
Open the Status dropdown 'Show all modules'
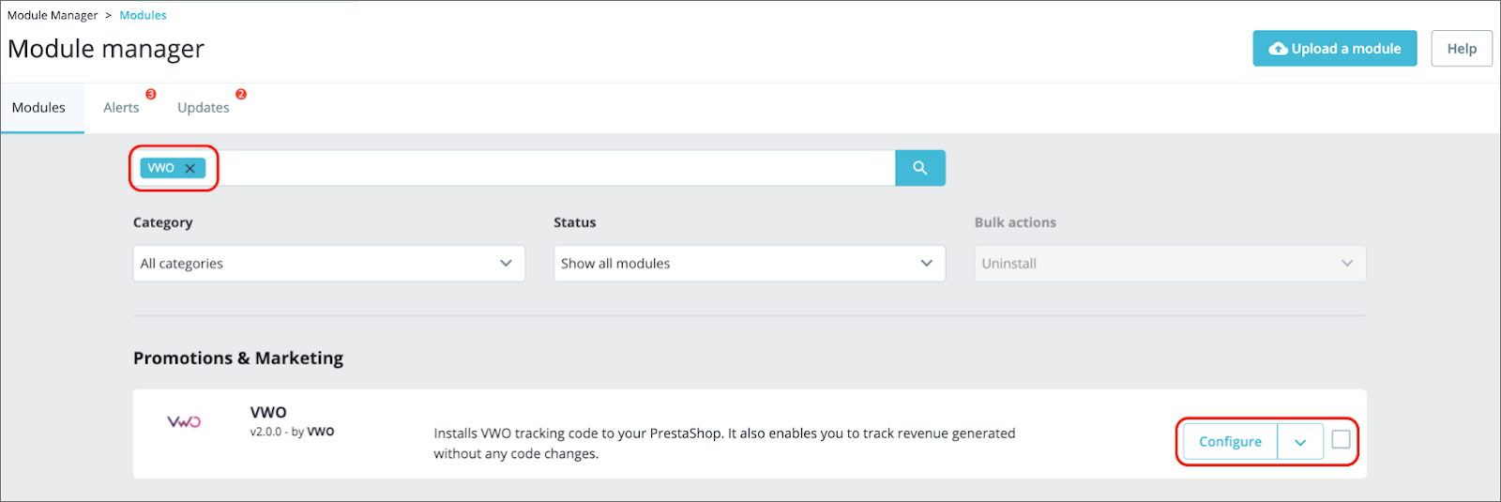(x=750, y=264)
